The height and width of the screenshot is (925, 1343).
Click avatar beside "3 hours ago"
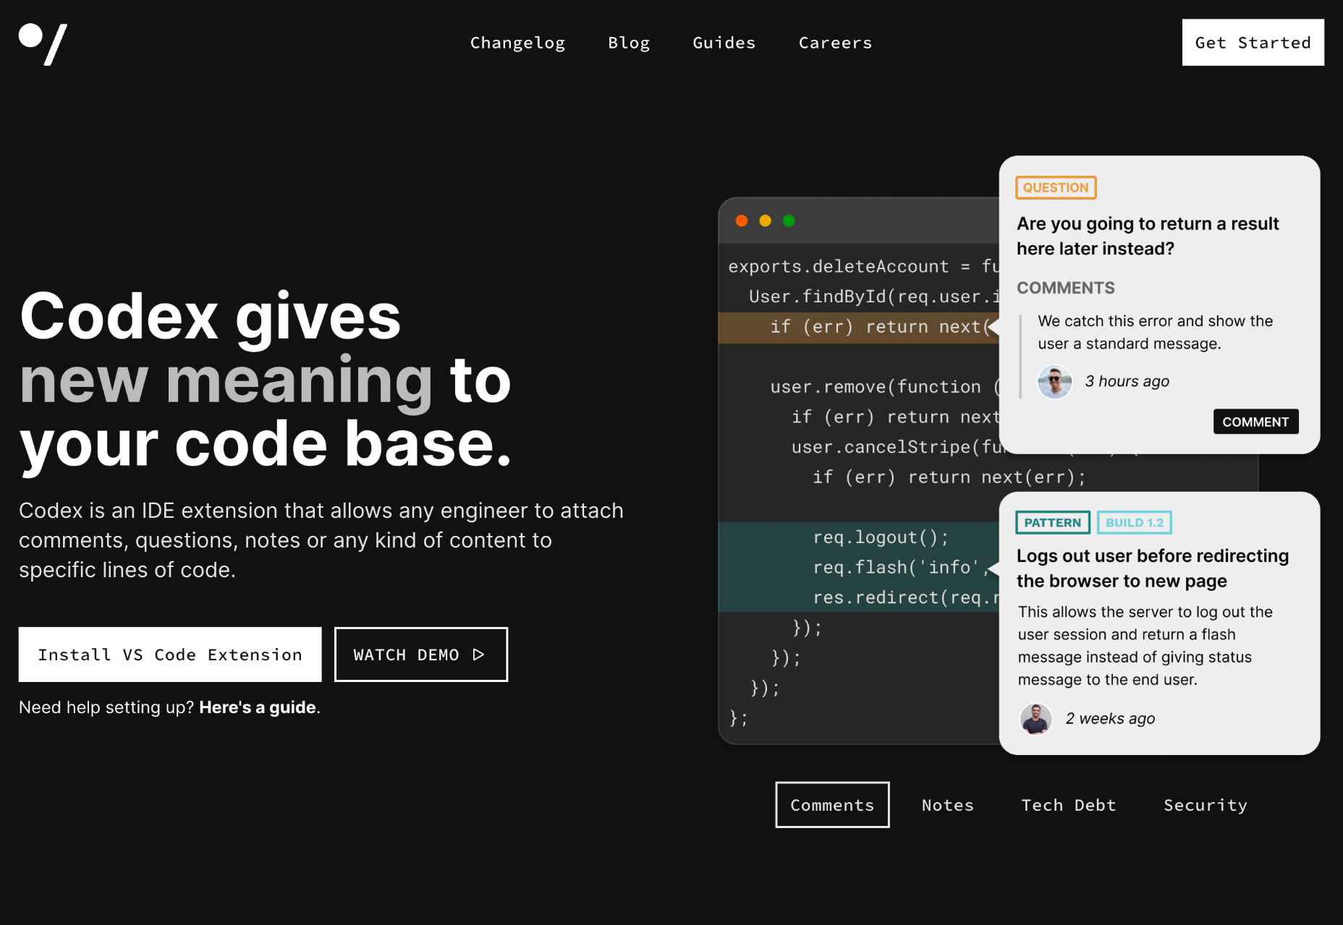tap(1054, 381)
